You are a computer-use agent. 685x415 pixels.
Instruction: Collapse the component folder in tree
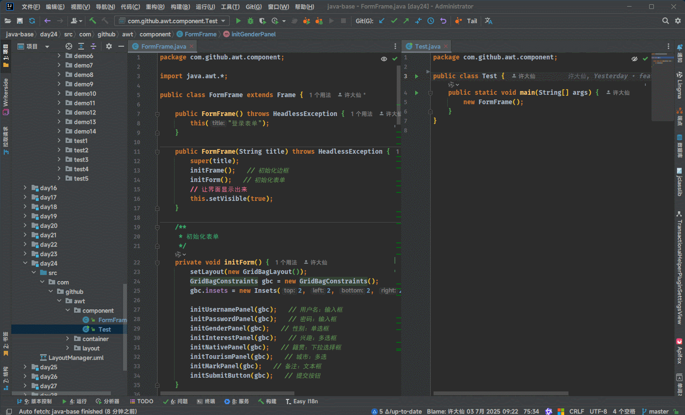coord(67,310)
